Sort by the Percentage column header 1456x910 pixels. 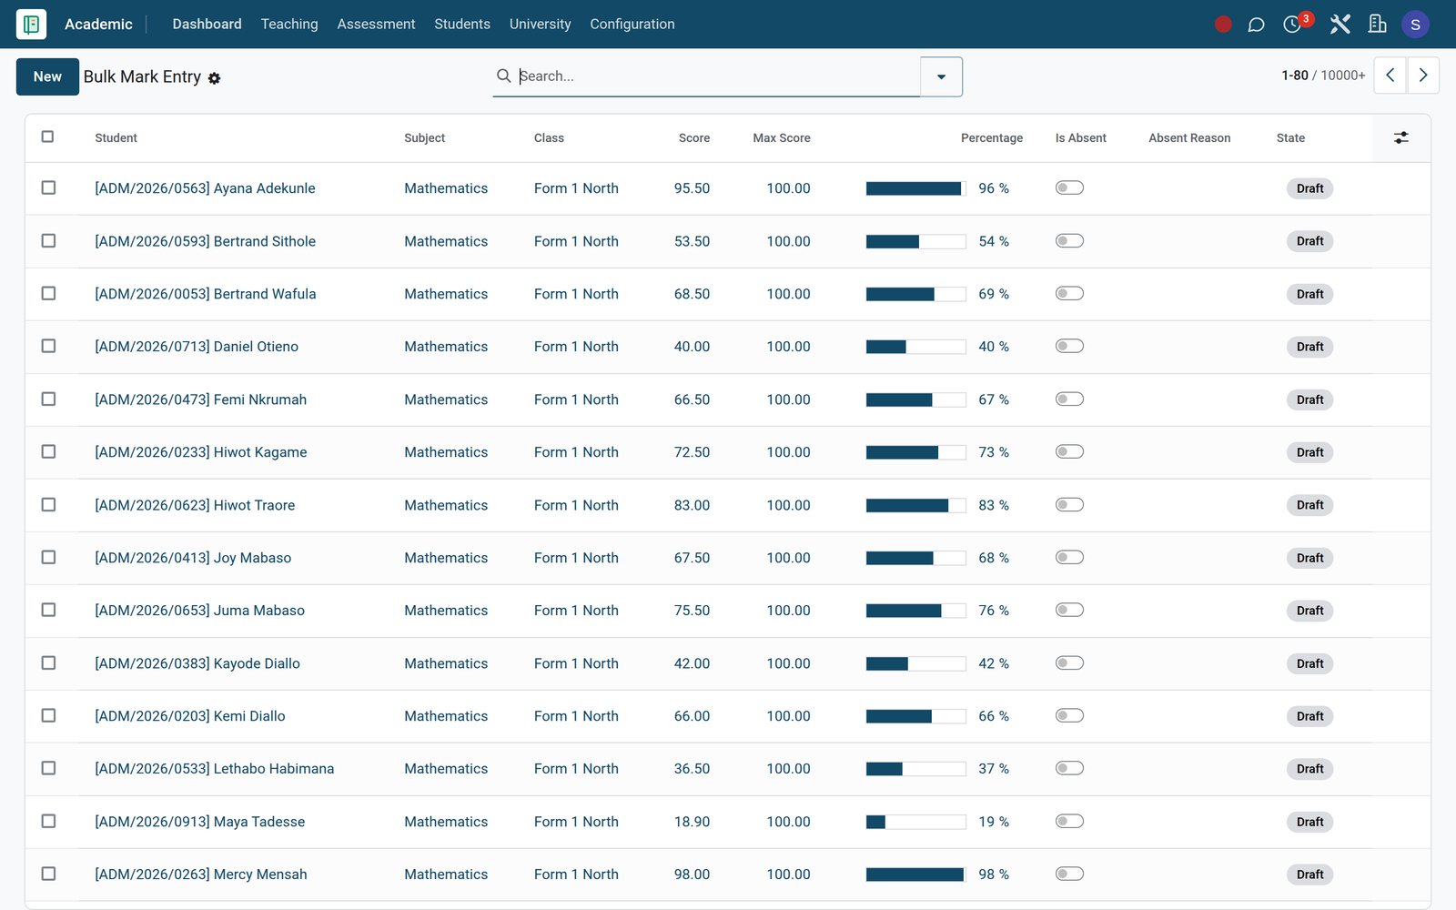click(991, 138)
